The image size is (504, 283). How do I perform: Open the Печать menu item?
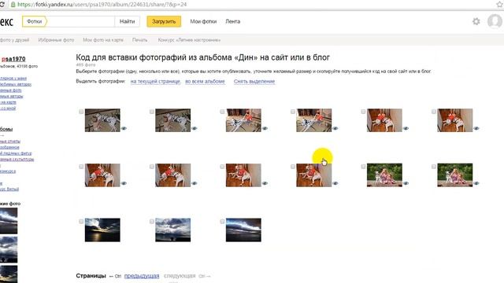click(x=140, y=40)
